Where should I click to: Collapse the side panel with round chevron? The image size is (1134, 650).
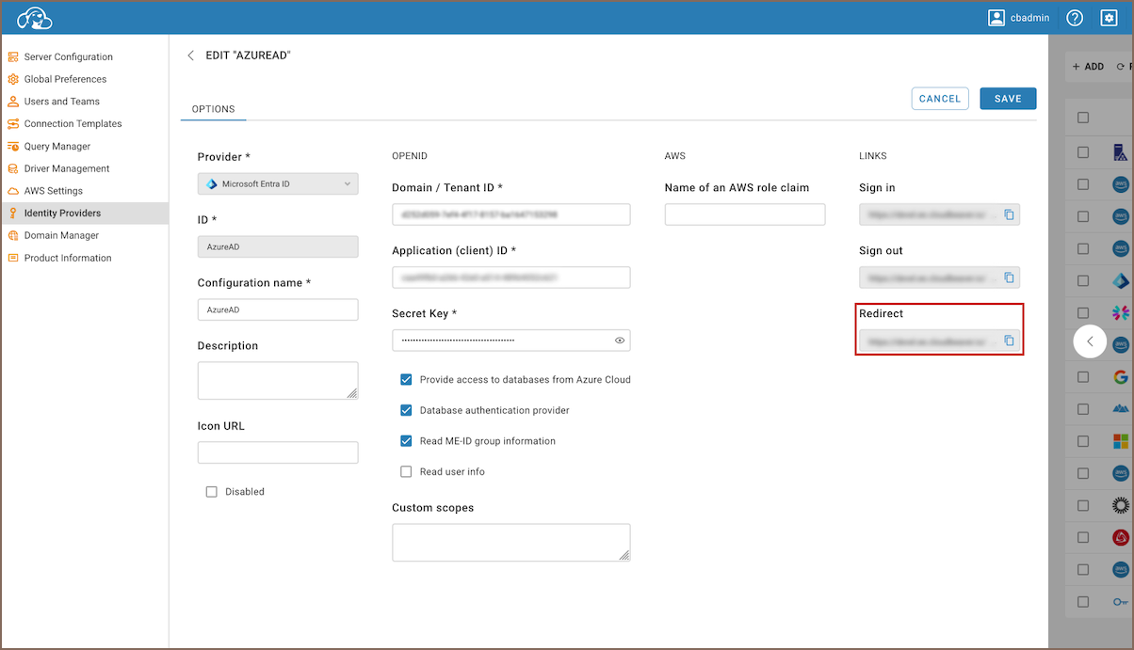1090,341
